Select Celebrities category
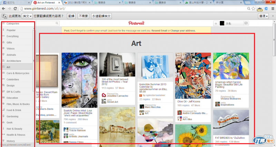The image size is (276, 147). coord(13,79)
